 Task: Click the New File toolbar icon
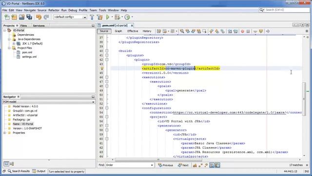tap(7, 17)
